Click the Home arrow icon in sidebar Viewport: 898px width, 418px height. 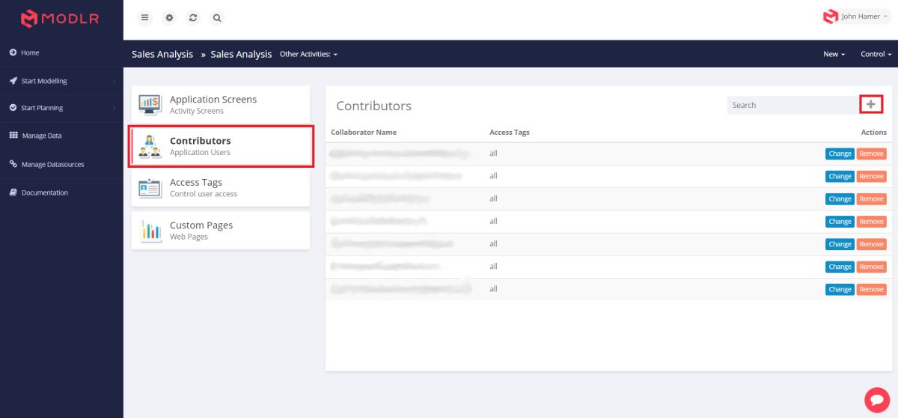(13, 53)
